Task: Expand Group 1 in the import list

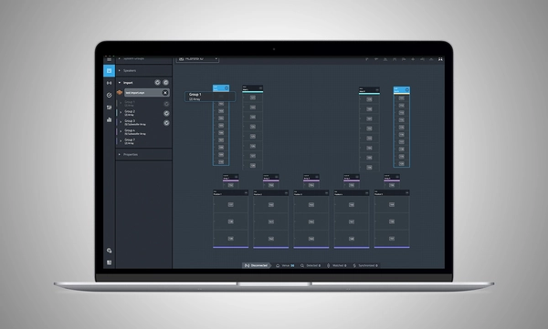Action: [x=121, y=103]
